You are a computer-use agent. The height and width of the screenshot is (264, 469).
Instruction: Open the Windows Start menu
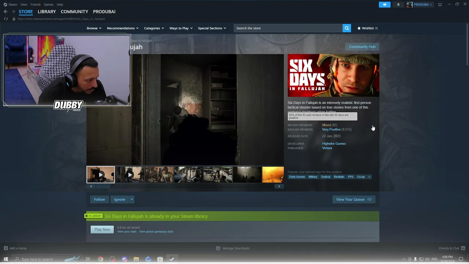tap(5, 259)
